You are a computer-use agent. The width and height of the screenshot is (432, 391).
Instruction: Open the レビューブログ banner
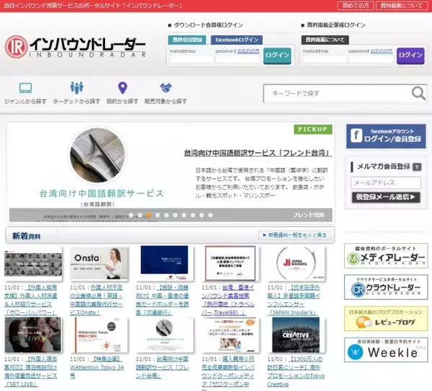pos(386,318)
